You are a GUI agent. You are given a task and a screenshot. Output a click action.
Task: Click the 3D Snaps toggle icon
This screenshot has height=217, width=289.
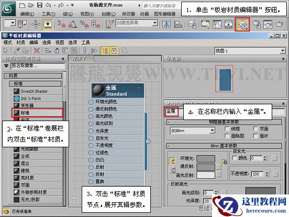pos(61,24)
